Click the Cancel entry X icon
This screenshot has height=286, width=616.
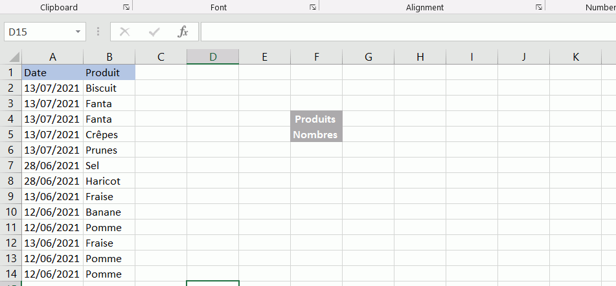pos(124,32)
